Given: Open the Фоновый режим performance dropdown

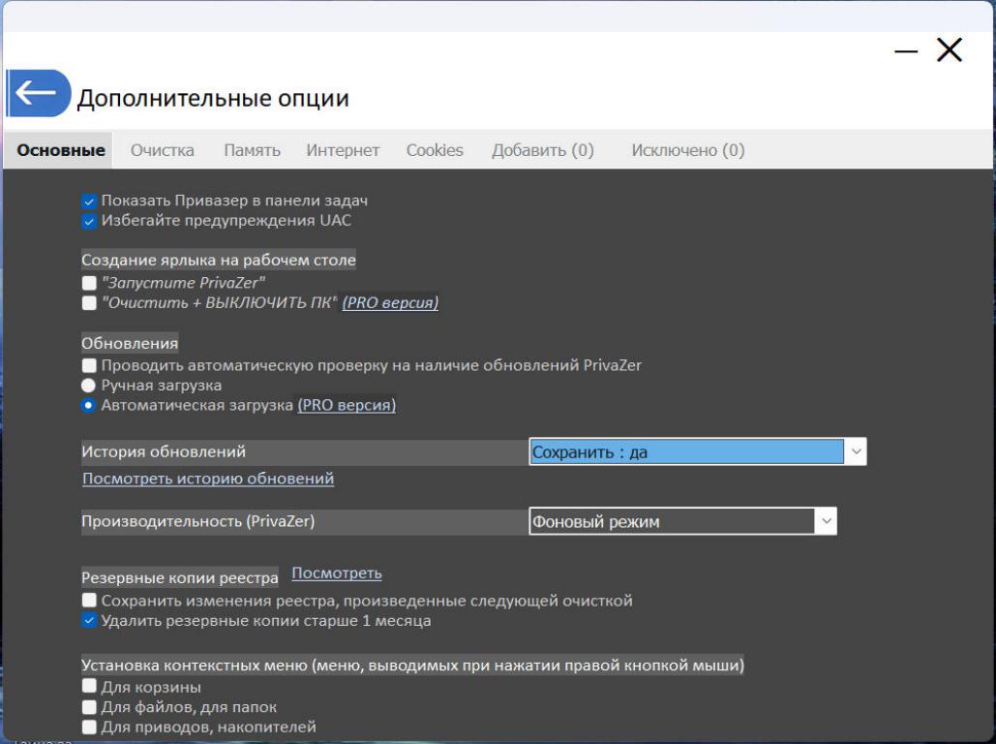Looking at the screenshot, I should point(826,521).
